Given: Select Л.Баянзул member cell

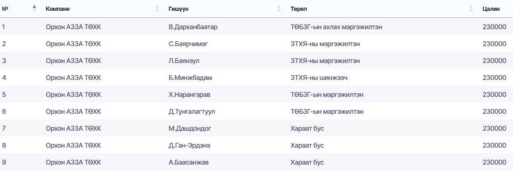Looking at the screenshot, I should pos(184,61).
